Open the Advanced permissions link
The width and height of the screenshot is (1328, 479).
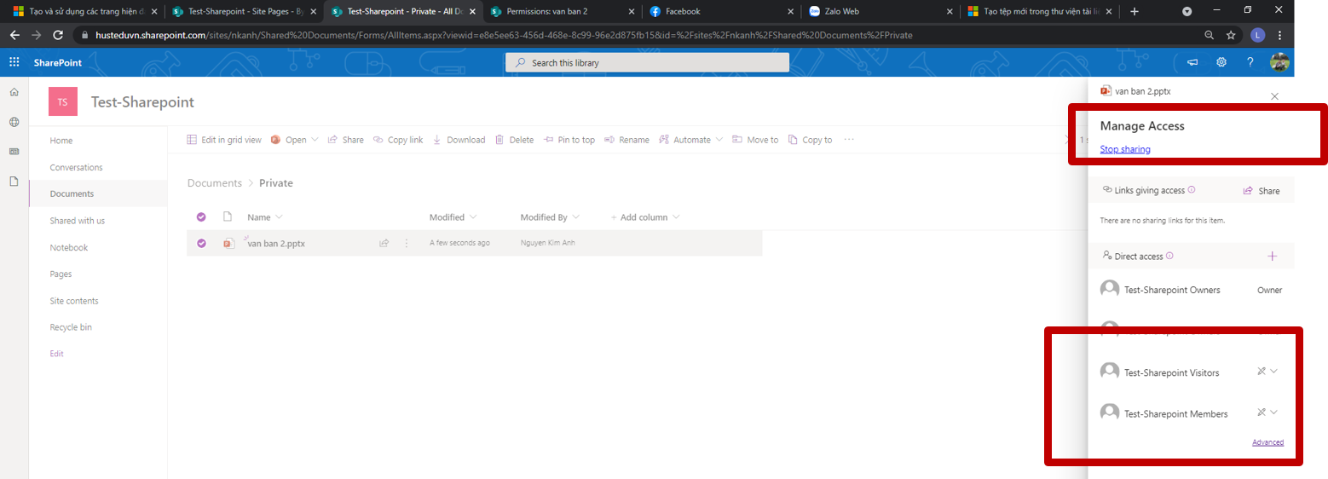[x=1267, y=442]
